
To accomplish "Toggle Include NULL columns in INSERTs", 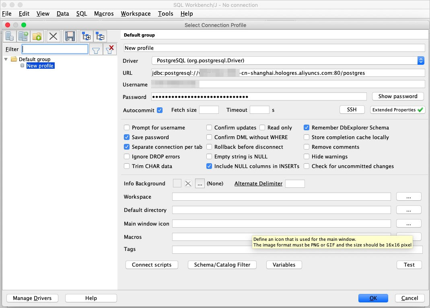I will click(209, 166).
